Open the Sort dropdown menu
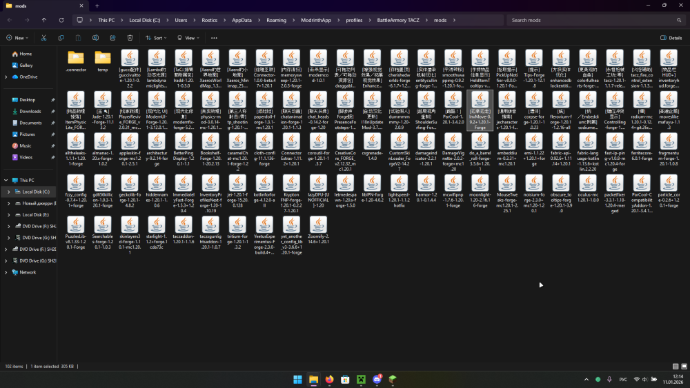This screenshot has width=690, height=388. pos(156,38)
